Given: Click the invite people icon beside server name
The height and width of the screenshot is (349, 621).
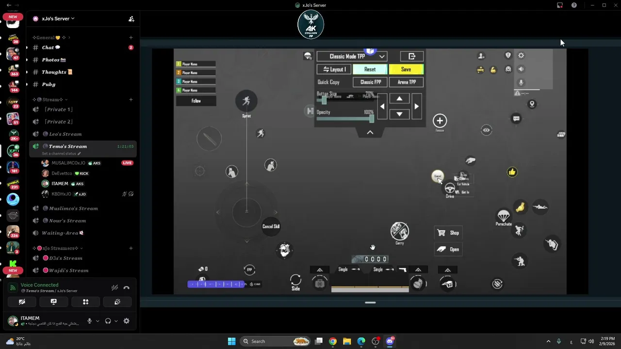Looking at the screenshot, I should (131, 19).
